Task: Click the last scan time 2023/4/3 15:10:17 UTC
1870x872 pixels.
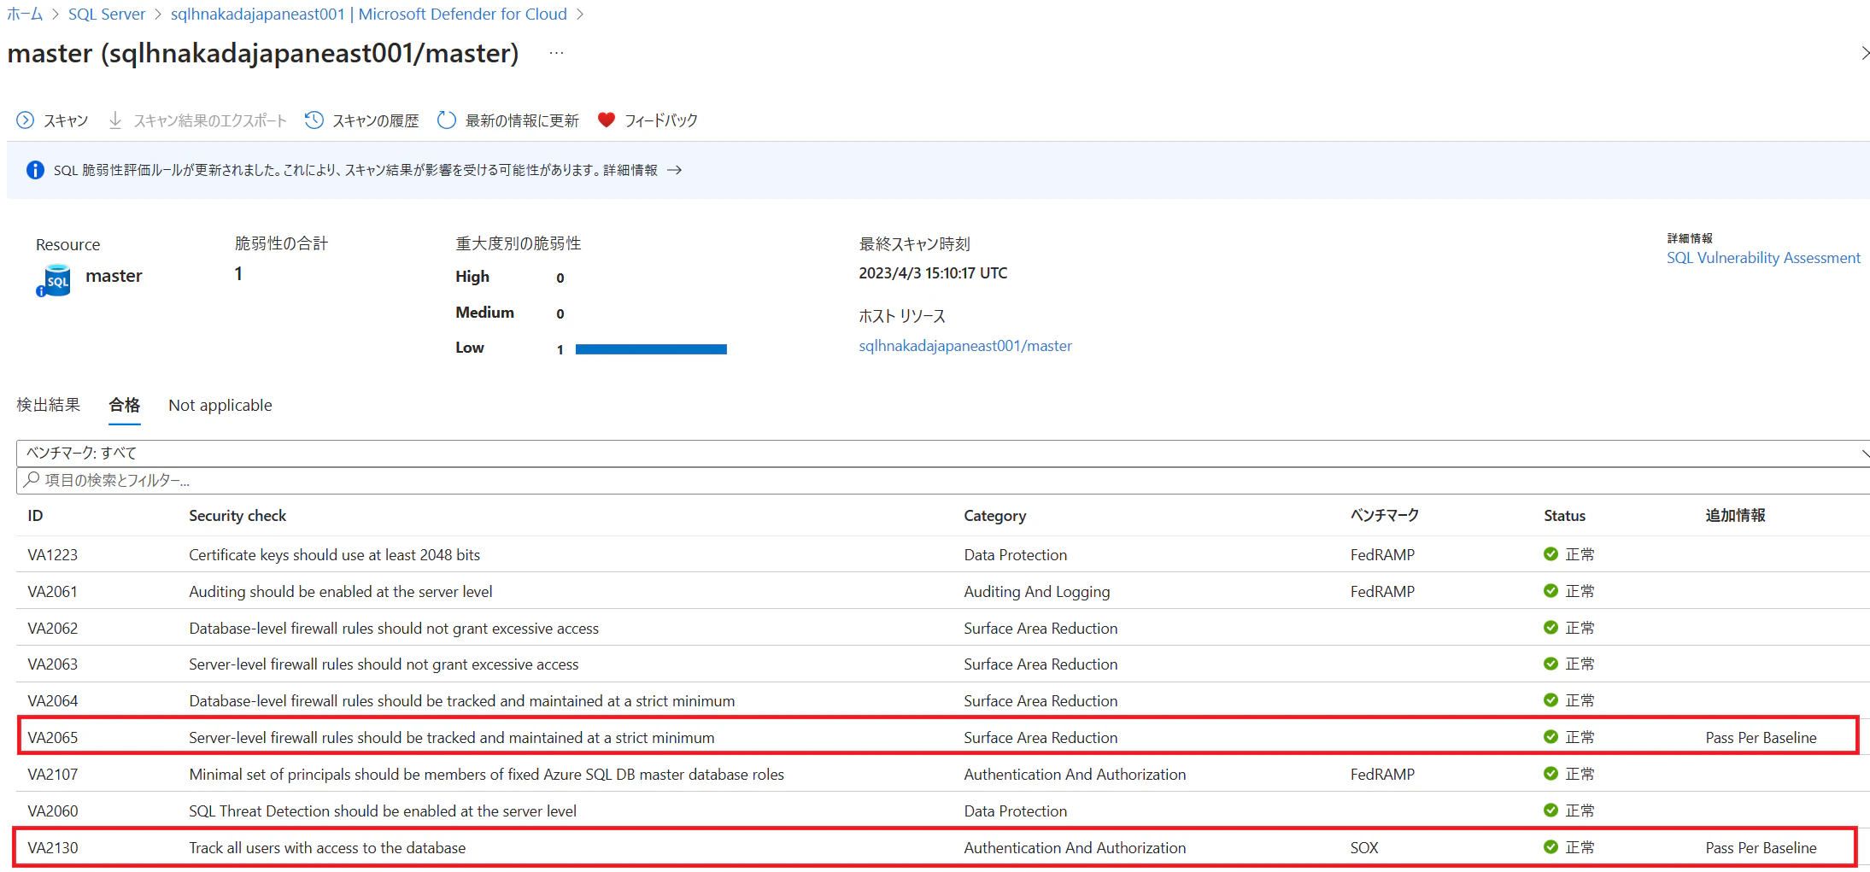Action: tap(933, 273)
